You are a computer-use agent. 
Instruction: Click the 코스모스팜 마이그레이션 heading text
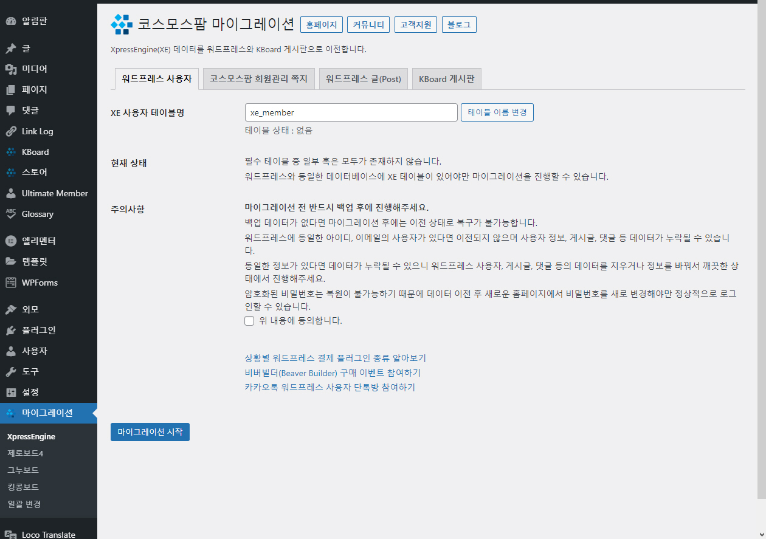(x=216, y=24)
